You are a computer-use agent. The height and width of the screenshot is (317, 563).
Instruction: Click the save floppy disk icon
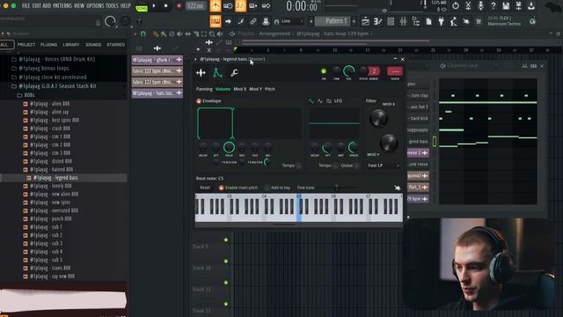pos(506,6)
